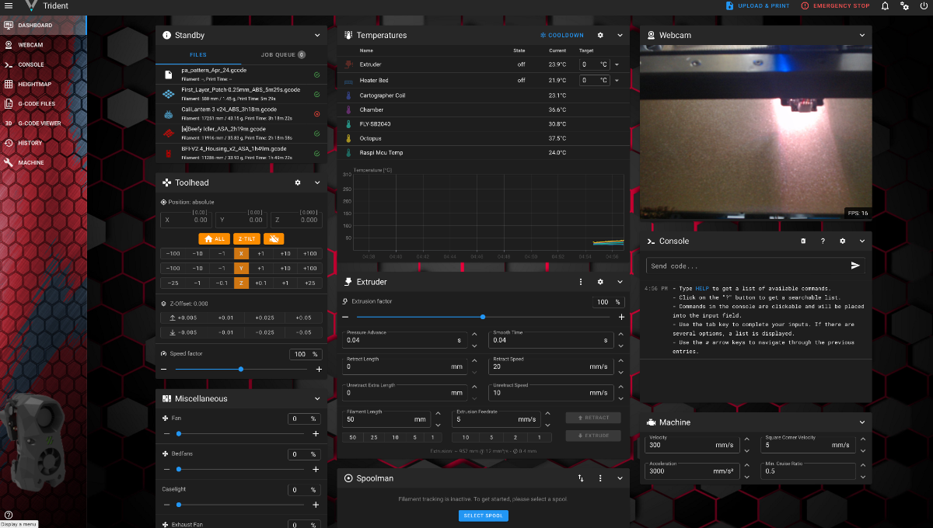This screenshot has width=933, height=528.
Task: Open Heightmap from the sidebar
Action: click(35, 83)
